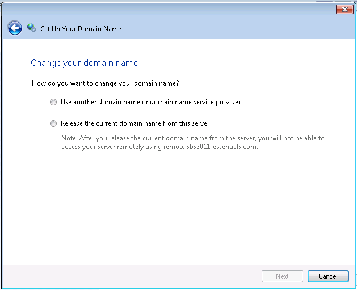Click the 'Release the current domain name from this server' label

[135, 123]
